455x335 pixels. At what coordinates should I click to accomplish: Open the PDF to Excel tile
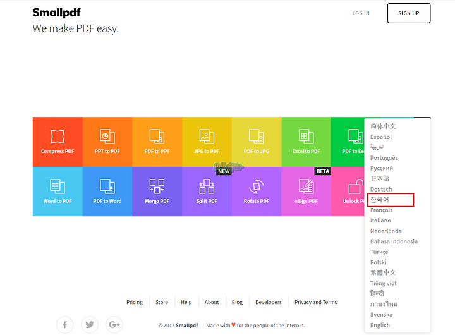[348, 142]
